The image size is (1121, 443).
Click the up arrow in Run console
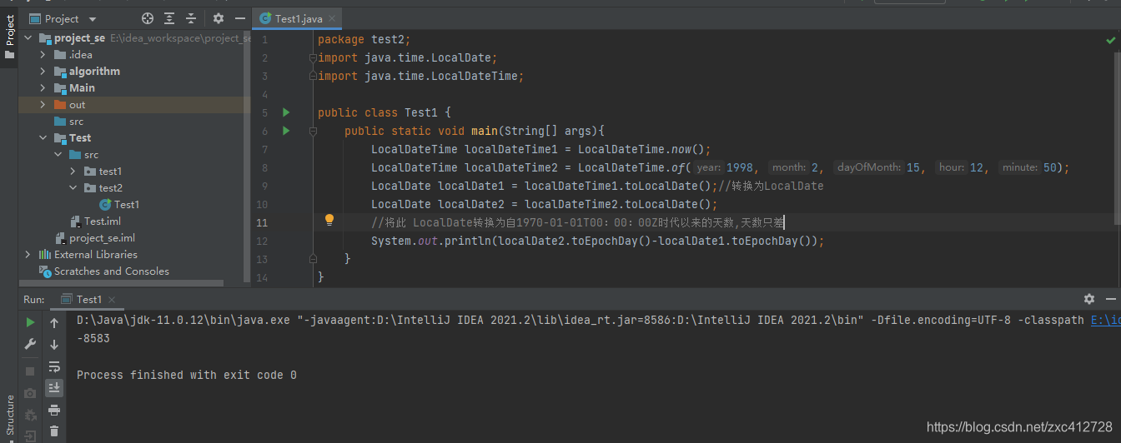pos(54,322)
